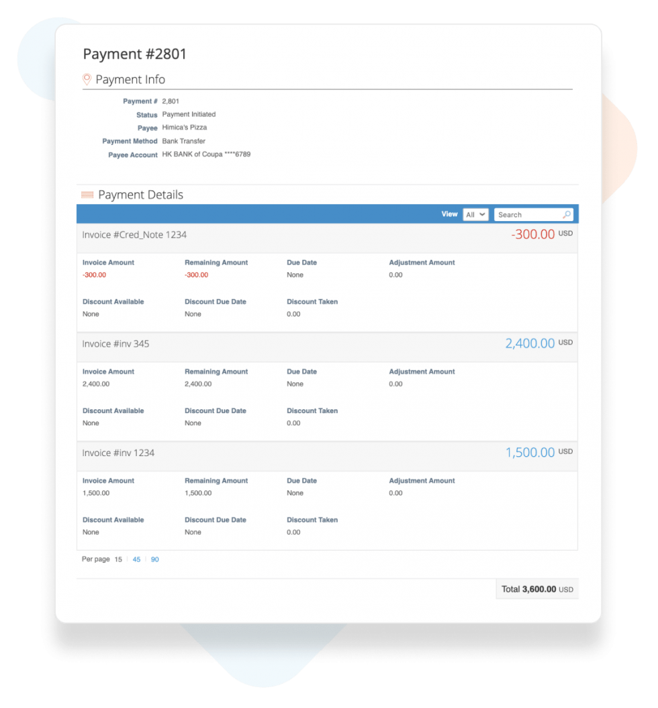Viewport: 658px width, 708px height.
Task: Select the Invoice #inv 1234 header
Action: (x=117, y=453)
